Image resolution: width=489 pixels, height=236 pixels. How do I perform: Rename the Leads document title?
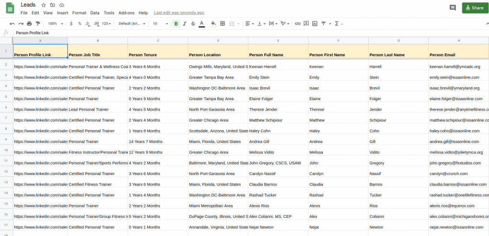[x=28, y=5]
